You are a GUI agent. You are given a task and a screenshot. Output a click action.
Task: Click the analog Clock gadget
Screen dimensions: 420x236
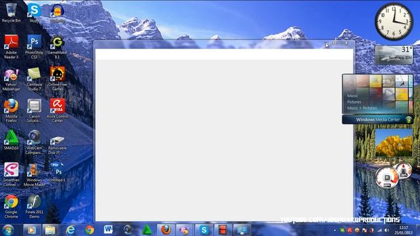pos(394,22)
